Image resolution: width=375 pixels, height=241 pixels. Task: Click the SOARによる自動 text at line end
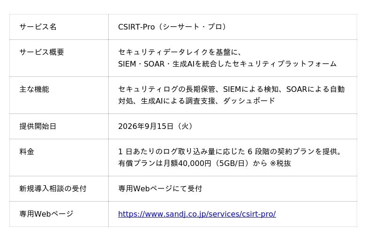coord(315,89)
